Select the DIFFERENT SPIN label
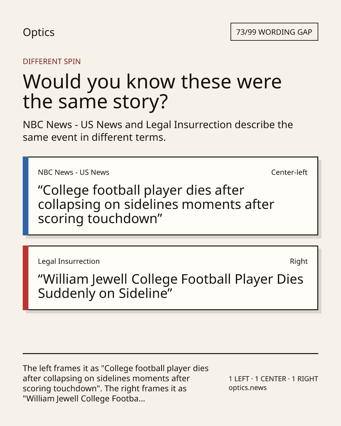The image size is (341, 426). [52, 61]
